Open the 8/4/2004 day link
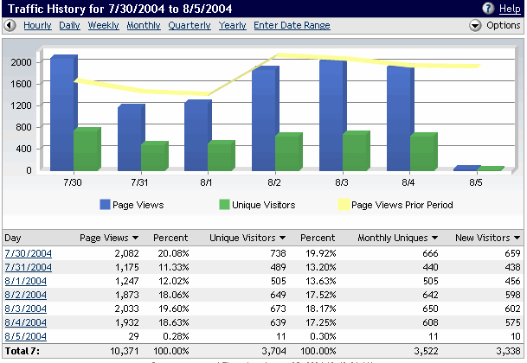527x363 pixels. [26, 322]
